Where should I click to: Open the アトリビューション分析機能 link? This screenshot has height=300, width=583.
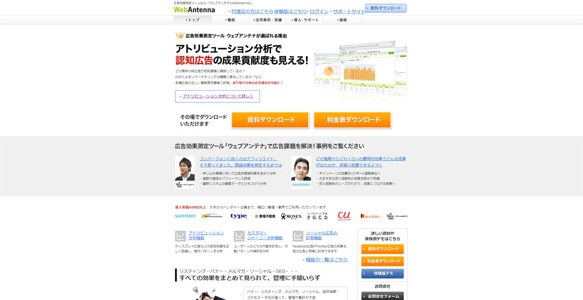click(x=206, y=235)
